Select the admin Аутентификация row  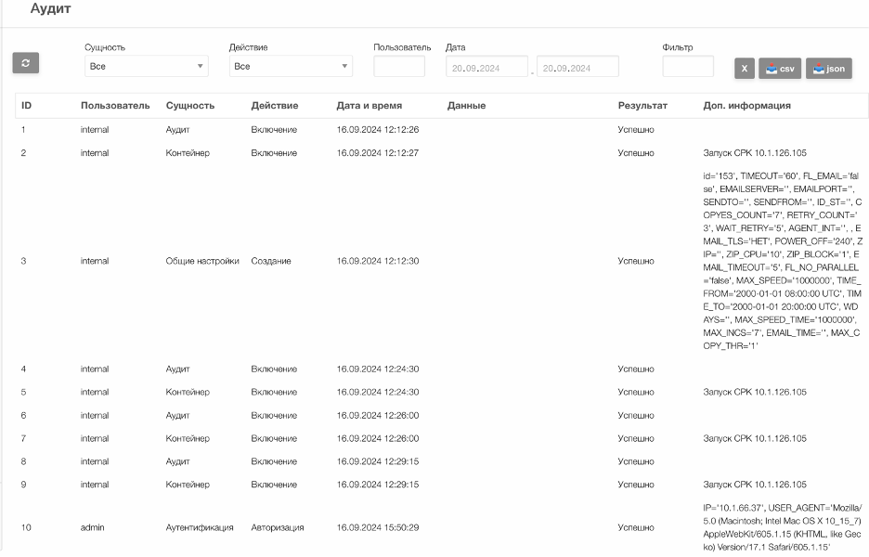pyautogui.click(x=442, y=527)
